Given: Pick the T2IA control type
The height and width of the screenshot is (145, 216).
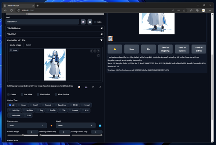Looking at the screenshot, I should (x=27, y=115).
